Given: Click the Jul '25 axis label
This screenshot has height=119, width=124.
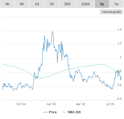Looking at the screenshot, I should [x=110, y=104].
